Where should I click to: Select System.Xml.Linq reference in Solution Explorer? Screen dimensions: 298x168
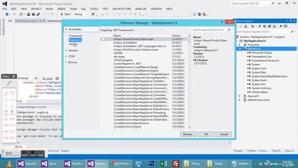pyautogui.click(x=261, y=88)
